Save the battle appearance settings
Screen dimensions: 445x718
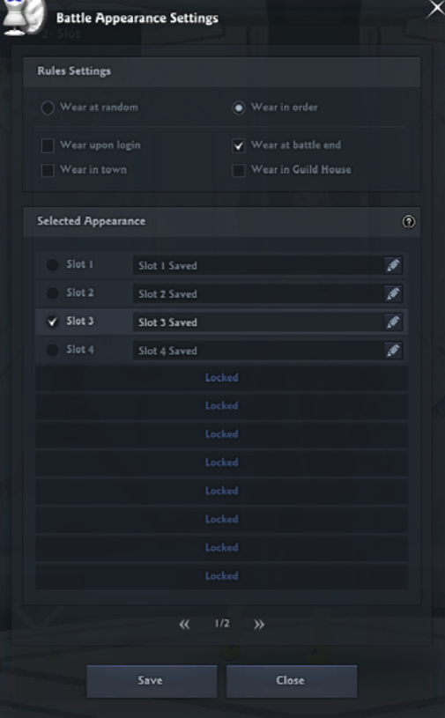click(x=152, y=681)
